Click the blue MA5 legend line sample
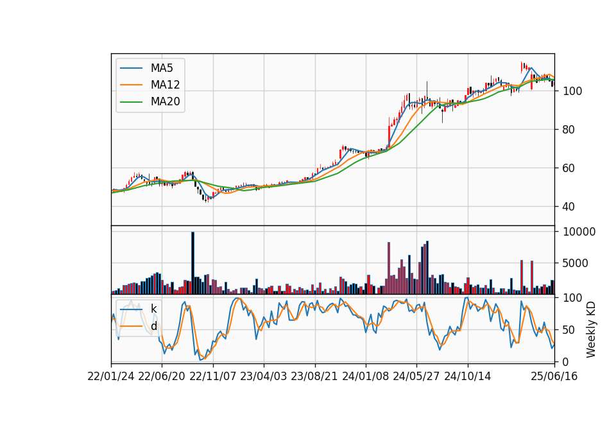 pyautogui.click(x=131, y=68)
